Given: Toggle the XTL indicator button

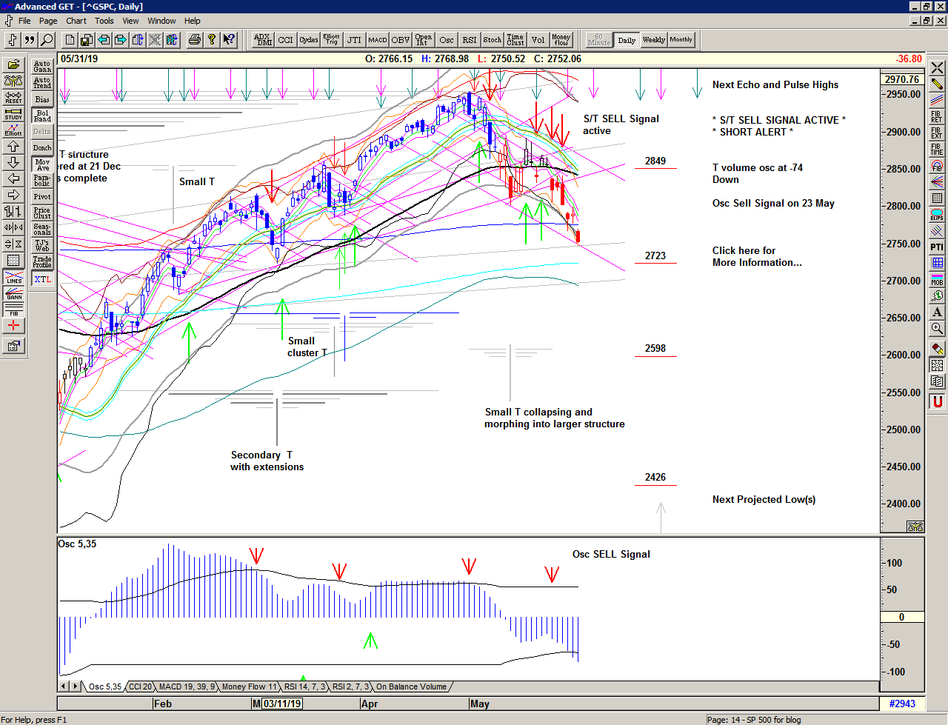Looking at the screenshot, I should [x=42, y=279].
